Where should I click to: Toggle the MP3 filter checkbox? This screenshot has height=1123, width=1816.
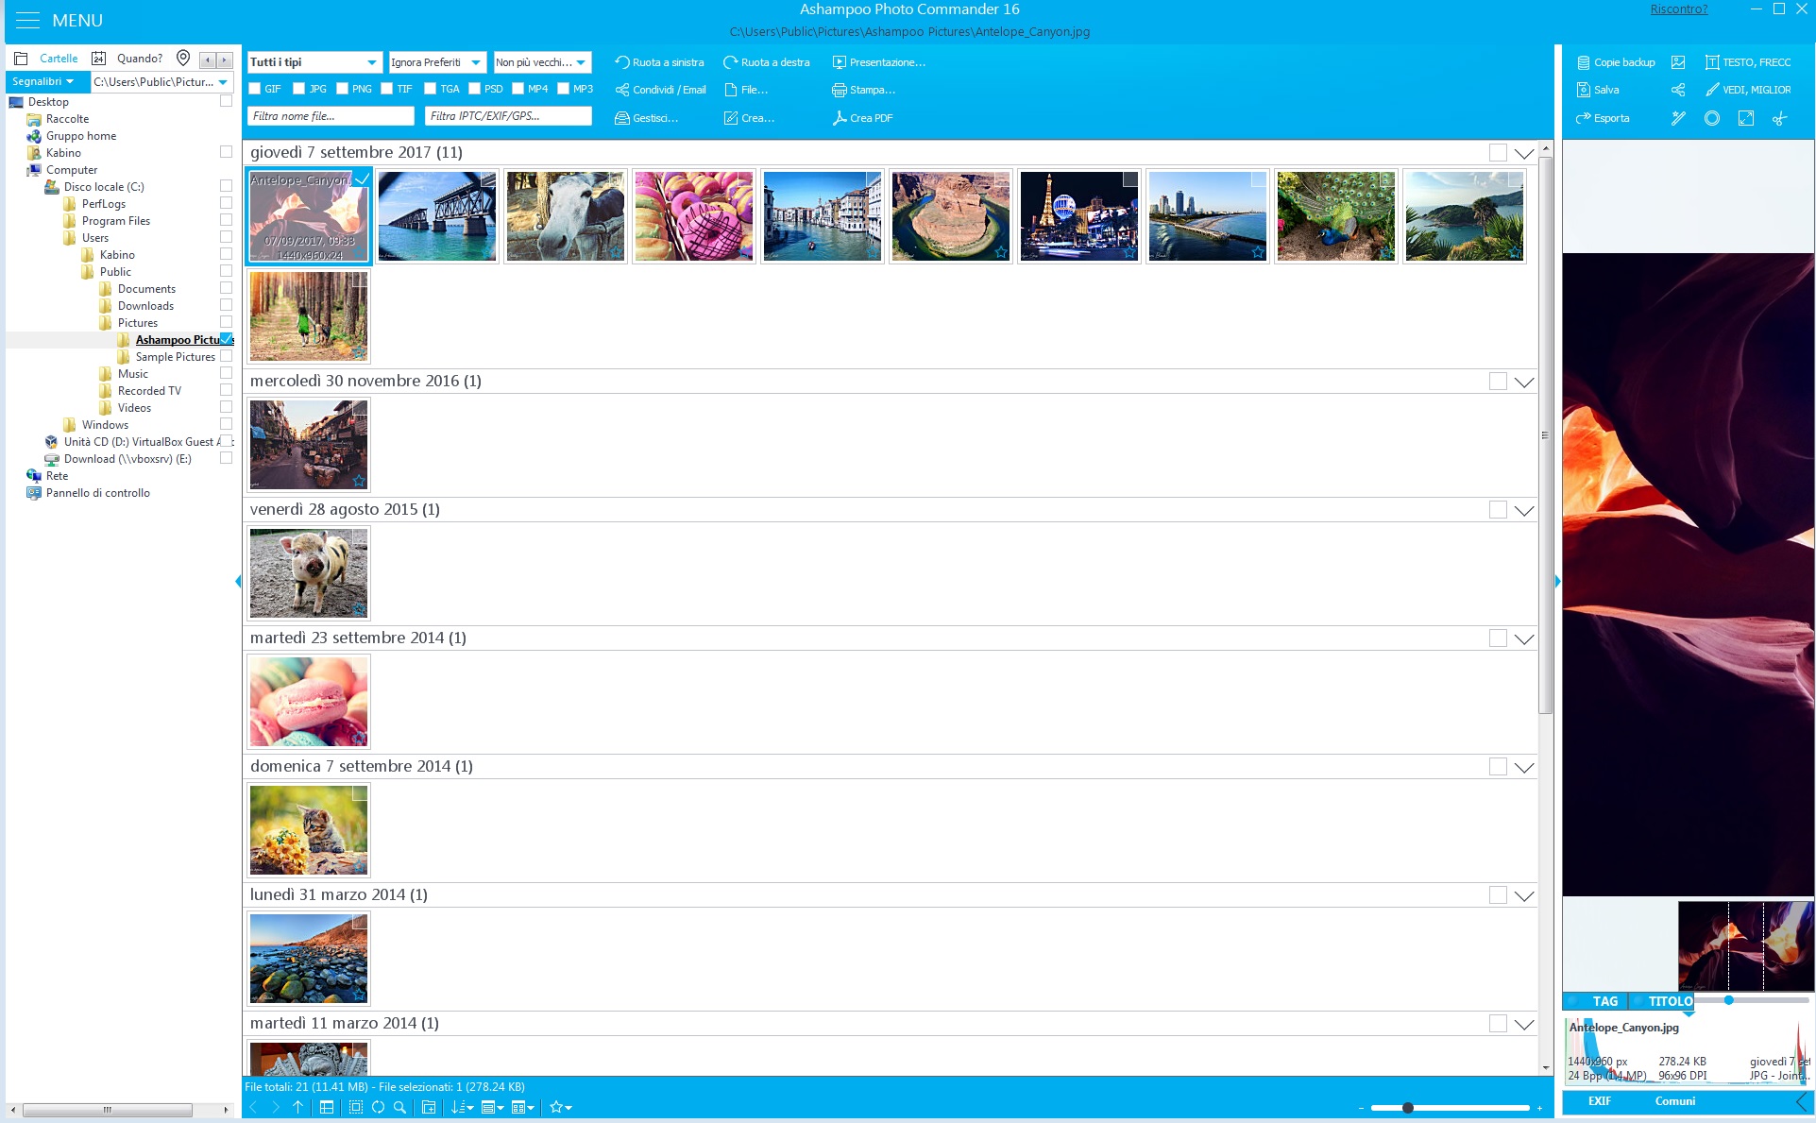(564, 89)
